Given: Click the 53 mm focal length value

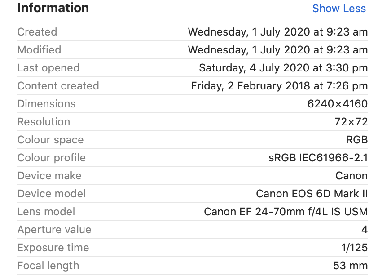Looking at the screenshot, I should [350, 266].
